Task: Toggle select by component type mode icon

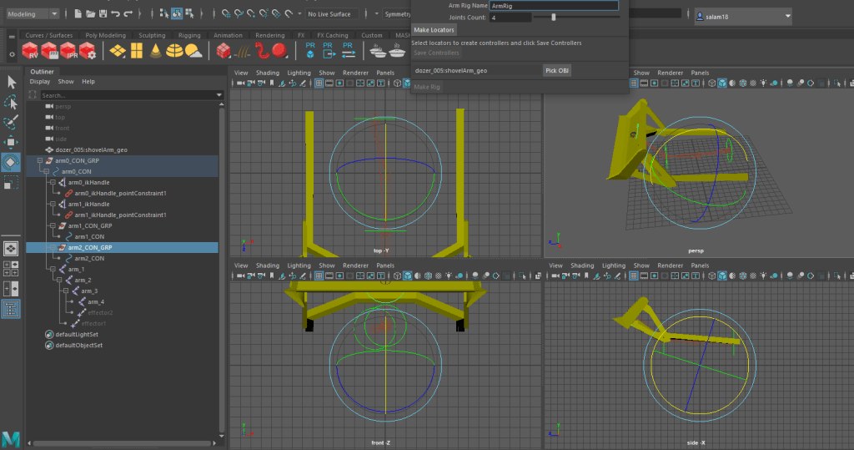Action: coord(190,14)
